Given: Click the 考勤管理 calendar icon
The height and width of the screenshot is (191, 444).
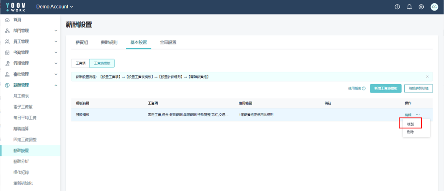Looking at the screenshot, I should 8,52.
